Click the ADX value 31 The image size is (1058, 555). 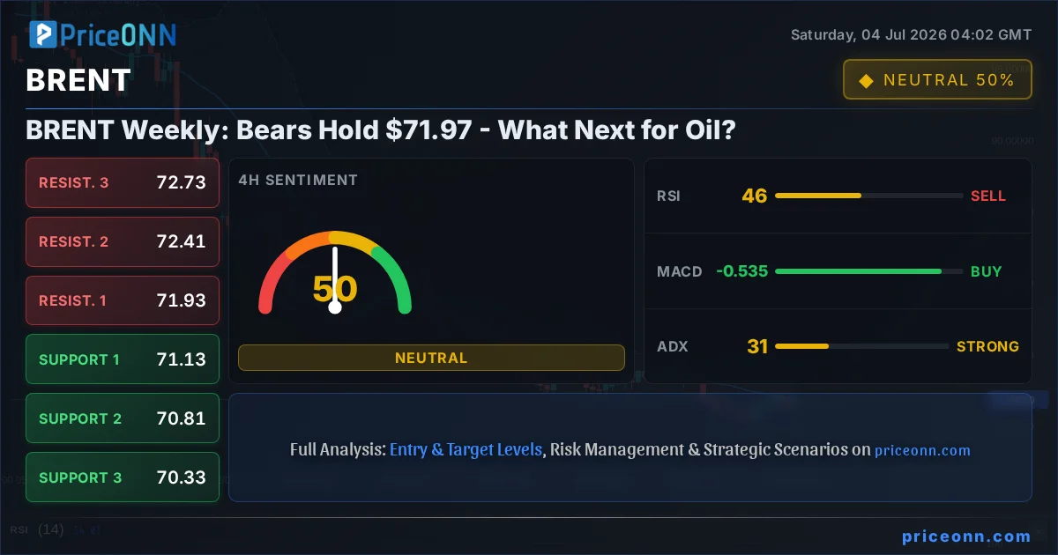757,346
